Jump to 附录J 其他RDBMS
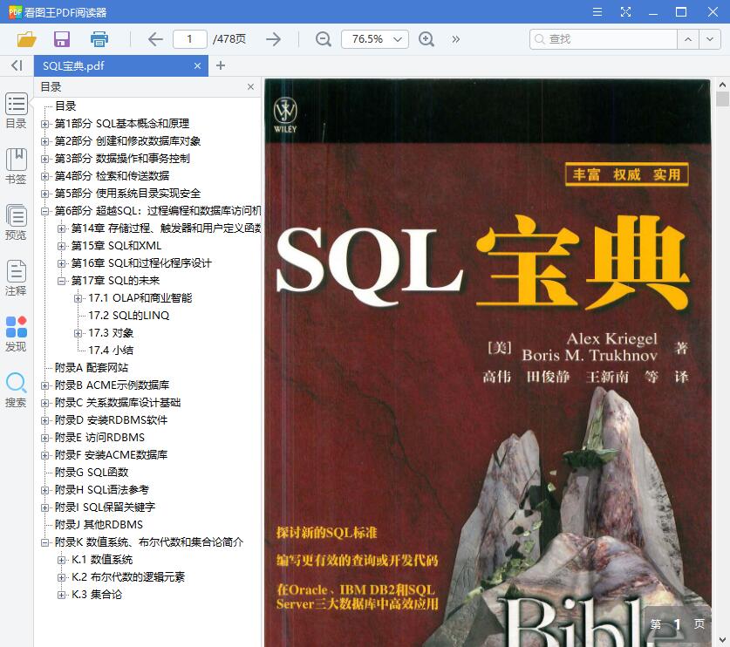This screenshot has width=730, height=647. point(99,525)
